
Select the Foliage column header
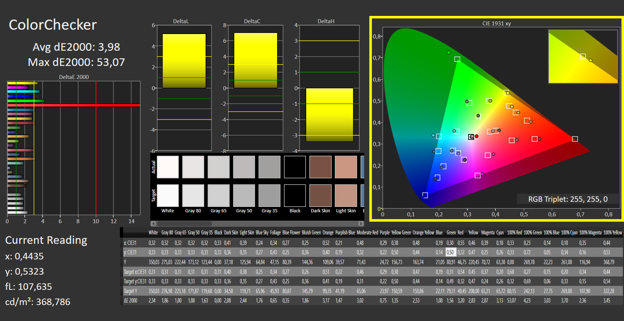click(275, 233)
